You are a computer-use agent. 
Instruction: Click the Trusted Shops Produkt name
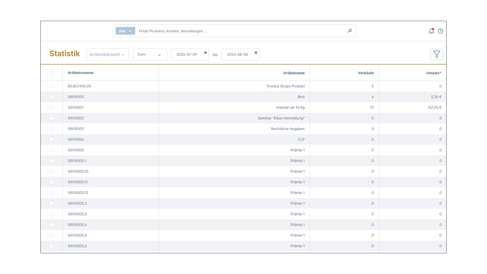[x=285, y=86]
